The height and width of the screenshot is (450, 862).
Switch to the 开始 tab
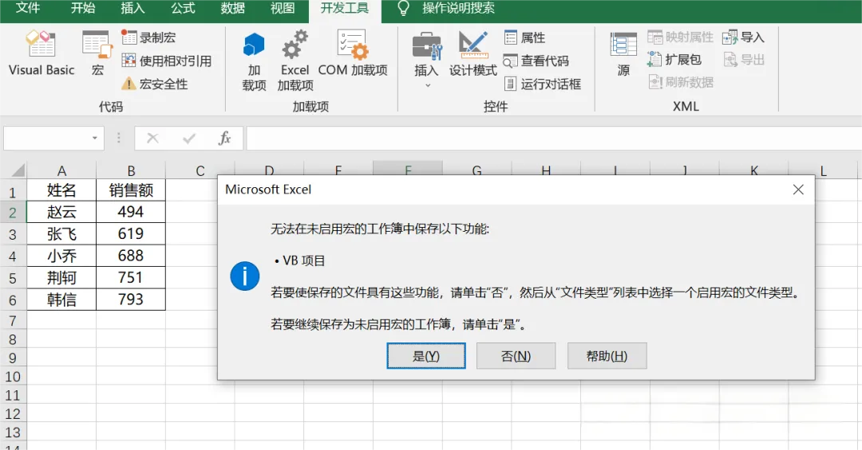pyautogui.click(x=83, y=8)
